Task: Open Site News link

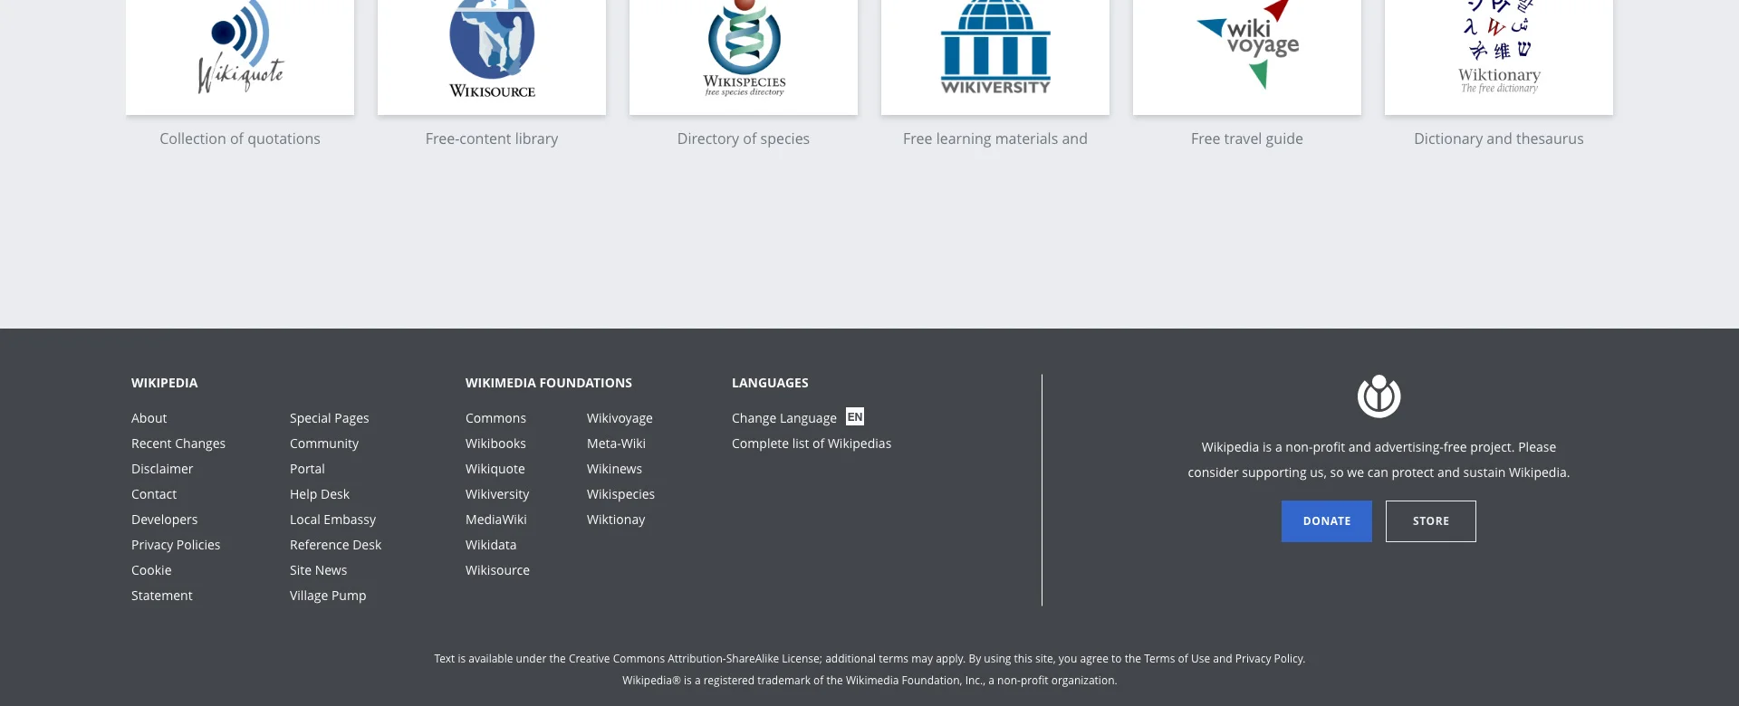Action: pyautogui.click(x=318, y=570)
